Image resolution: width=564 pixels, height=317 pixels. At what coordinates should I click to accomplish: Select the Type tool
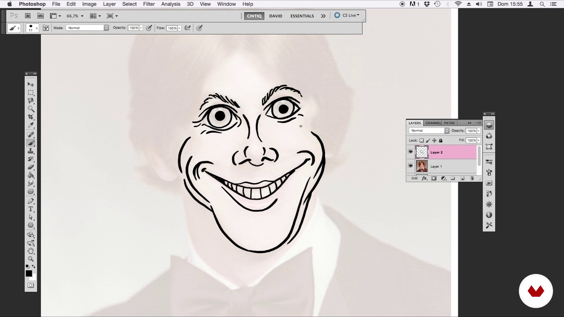(31, 209)
